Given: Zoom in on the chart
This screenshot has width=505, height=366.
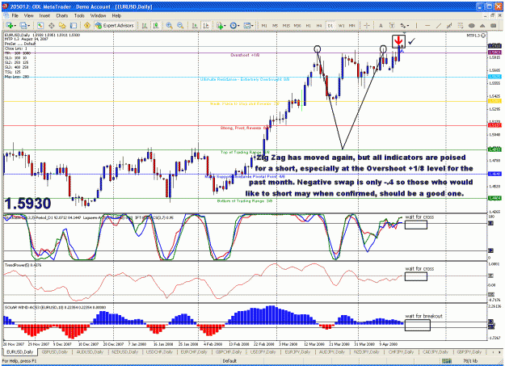Looking at the screenshot, I should click(x=169, y=26).
